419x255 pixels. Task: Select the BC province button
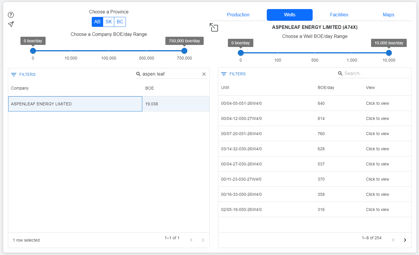(x=120, y=22)
